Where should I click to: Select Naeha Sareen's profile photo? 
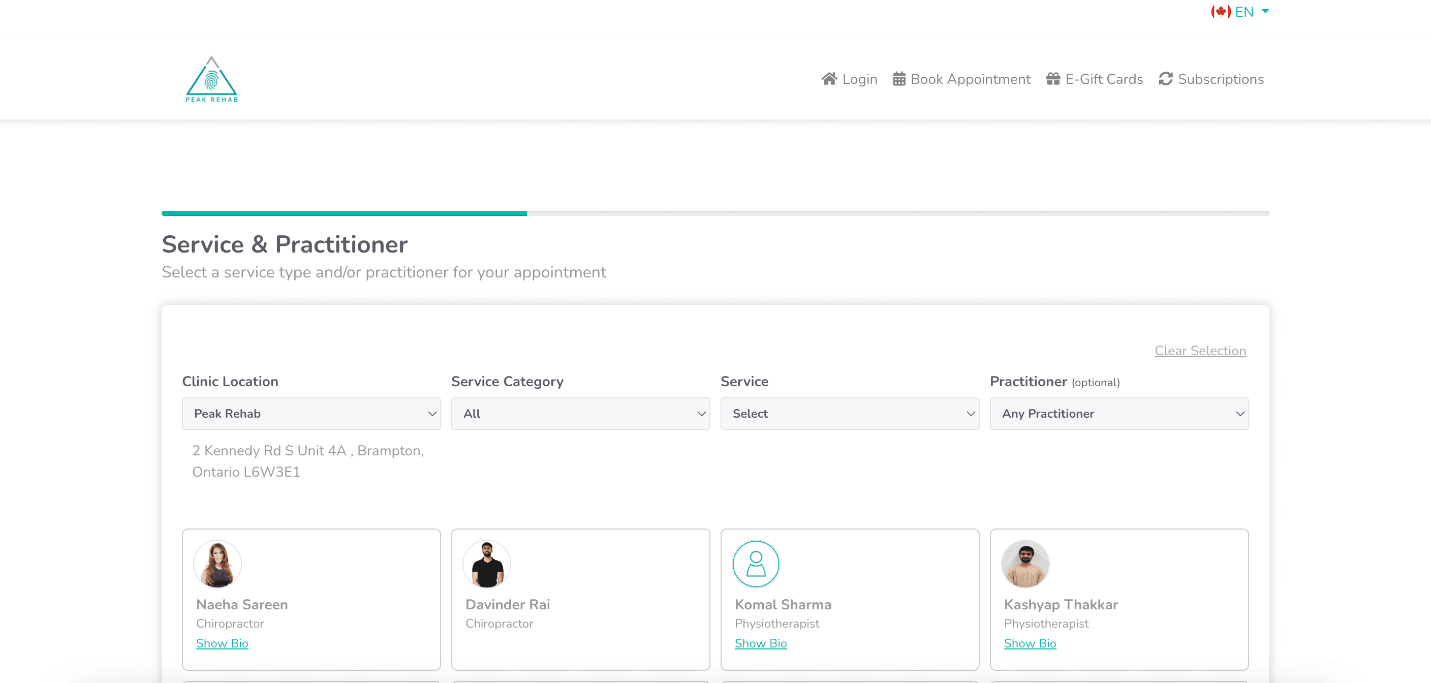tap(217, 564)
